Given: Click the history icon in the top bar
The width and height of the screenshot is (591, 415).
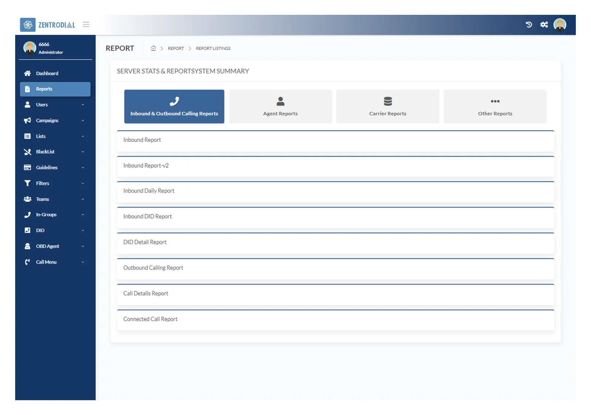Looking at the screenshot, I should click(529, 24).
